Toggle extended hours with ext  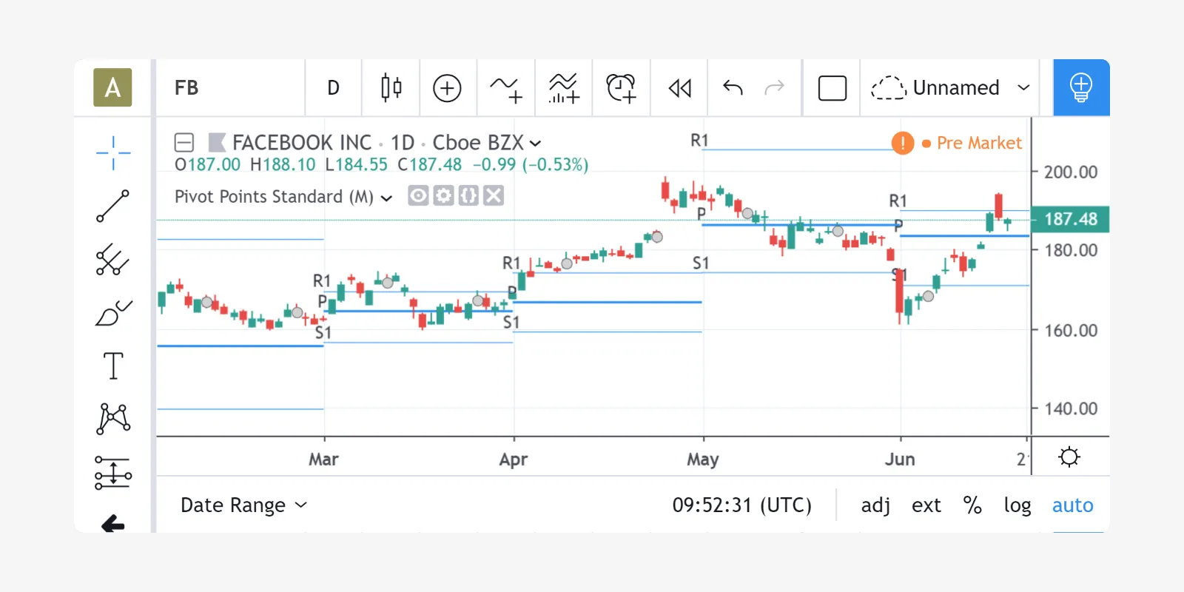click(x=926, y=505)
